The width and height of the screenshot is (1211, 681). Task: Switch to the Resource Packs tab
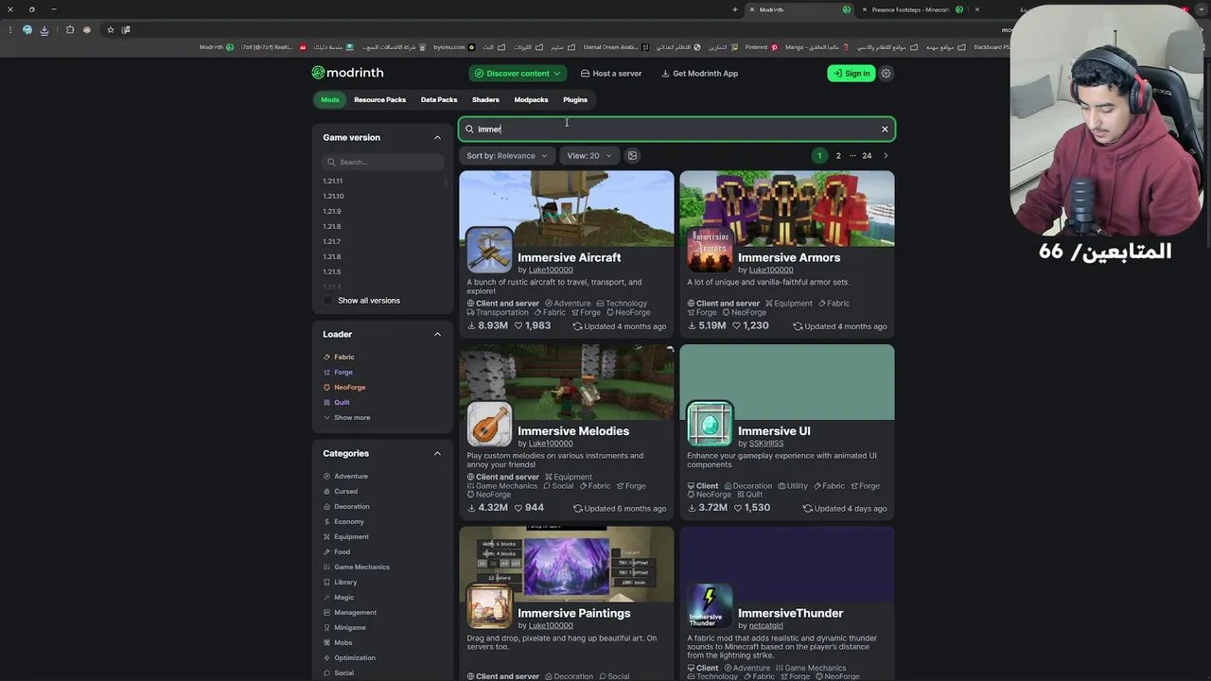point(379,99)
